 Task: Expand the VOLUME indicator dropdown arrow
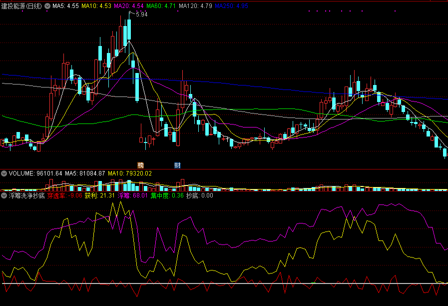(x=4, y=173)
